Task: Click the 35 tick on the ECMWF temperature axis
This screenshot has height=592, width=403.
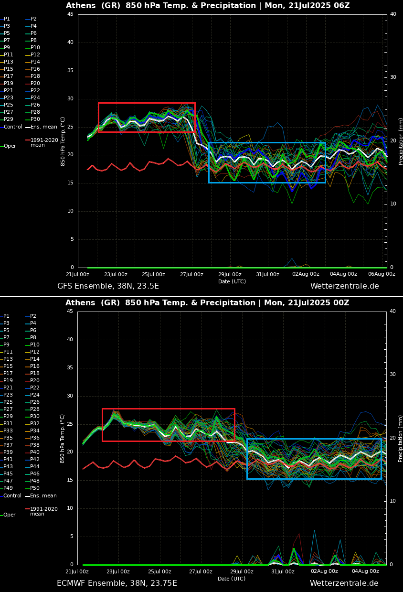Action: (70, 368)
